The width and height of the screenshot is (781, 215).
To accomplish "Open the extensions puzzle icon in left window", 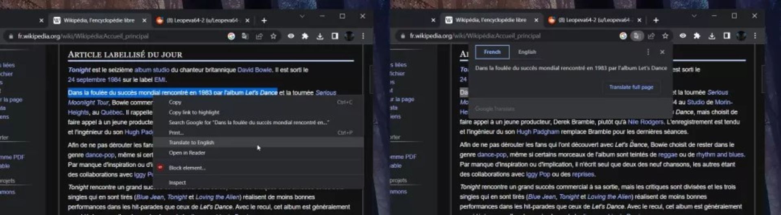I will click(x=305, y=36).
